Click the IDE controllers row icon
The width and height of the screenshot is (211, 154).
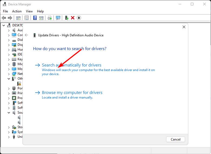[x=14, y=54]
